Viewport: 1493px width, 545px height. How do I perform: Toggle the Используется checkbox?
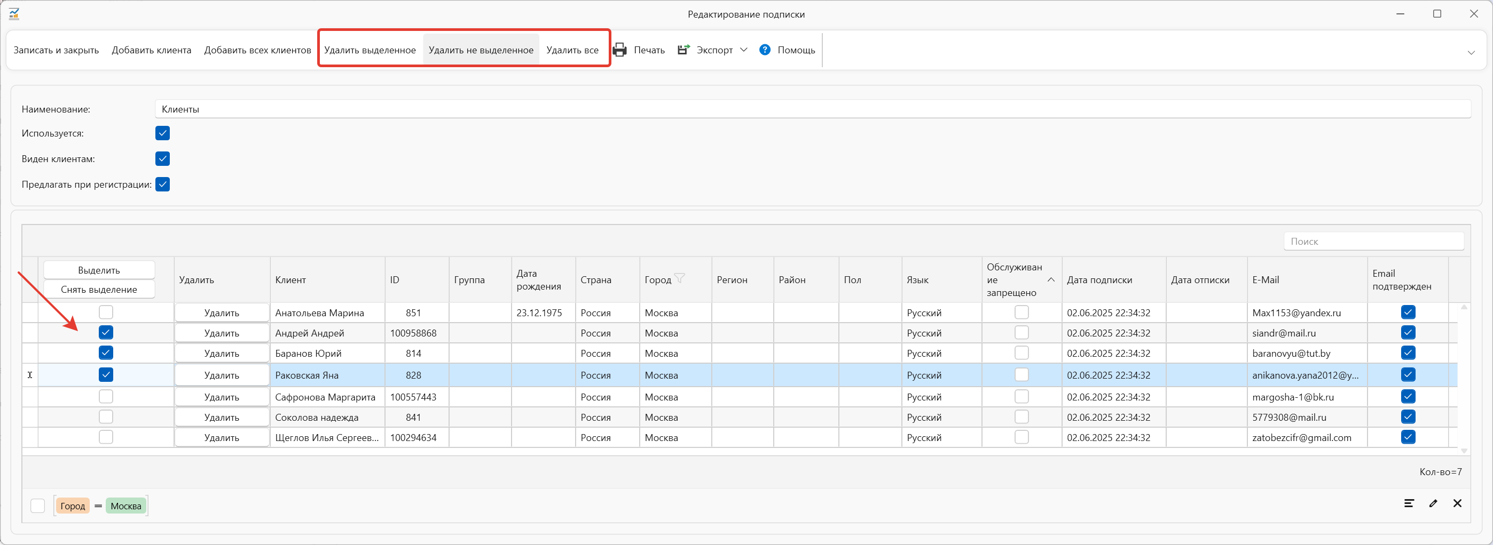coord(162,133)
